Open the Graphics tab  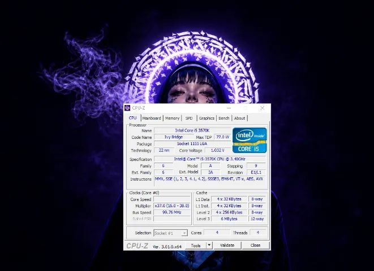207,118
